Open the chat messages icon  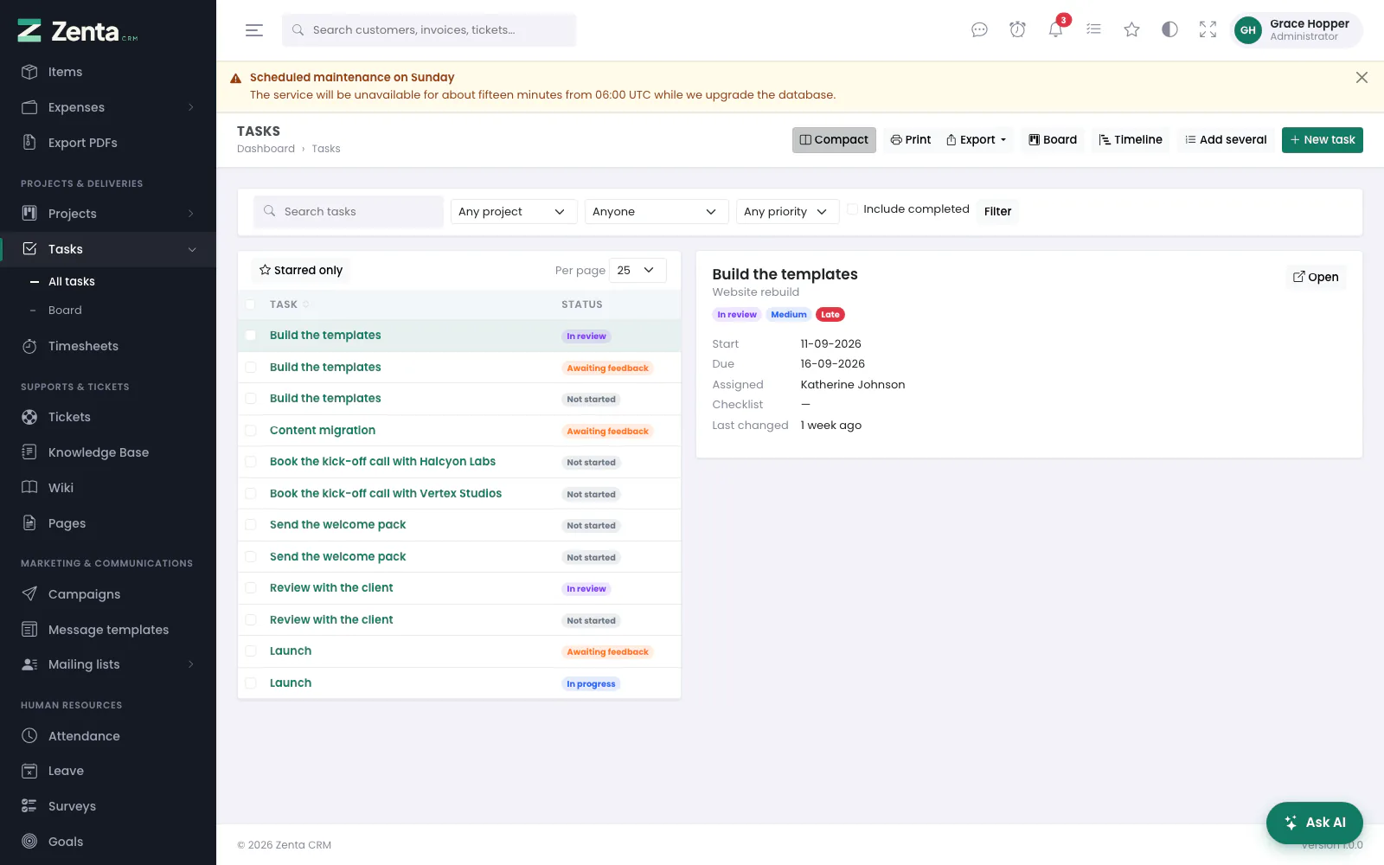point(979,30)
